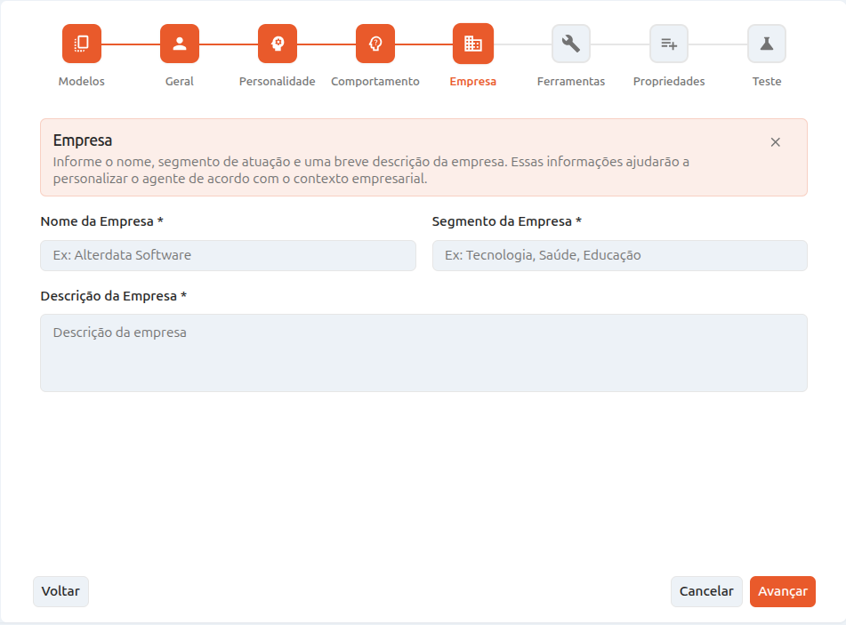Click the Empresa building icon
Viewport: 846px width, 625px height.
point(473,44)
